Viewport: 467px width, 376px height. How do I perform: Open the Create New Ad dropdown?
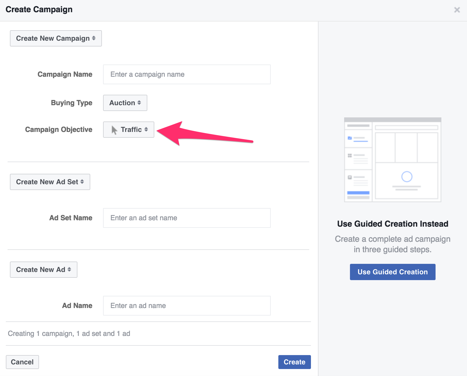click(44, 270)
